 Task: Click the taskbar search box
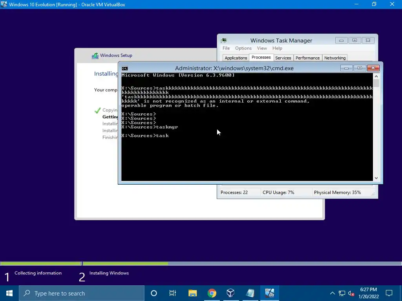tap(82, 293)
